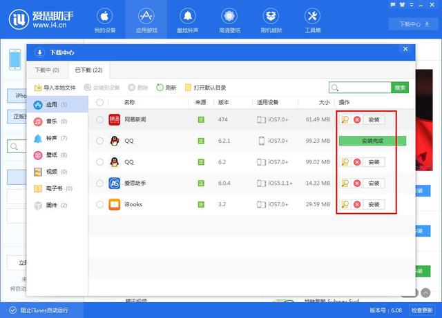This screenshot has width=442, height=318.
Task: Click the 来源 source column header
Action: (x=200, y=102)
